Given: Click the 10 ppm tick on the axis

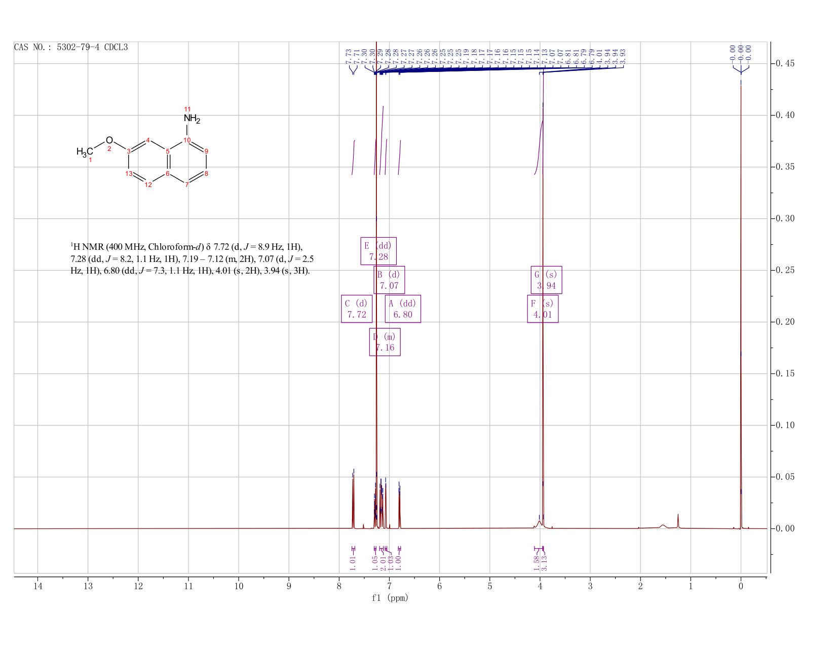Looking at the screenshot, I should [239, 586].
